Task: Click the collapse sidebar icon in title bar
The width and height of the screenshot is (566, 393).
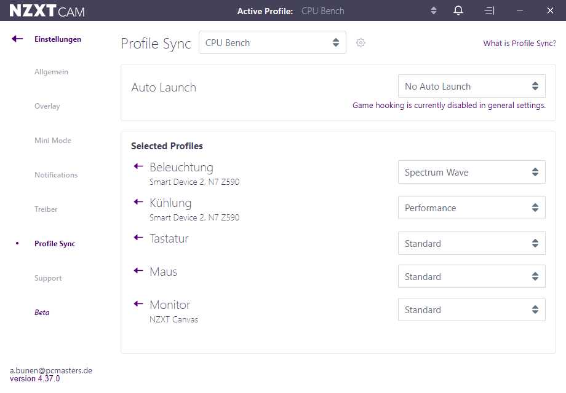Action: coord(489,11)
